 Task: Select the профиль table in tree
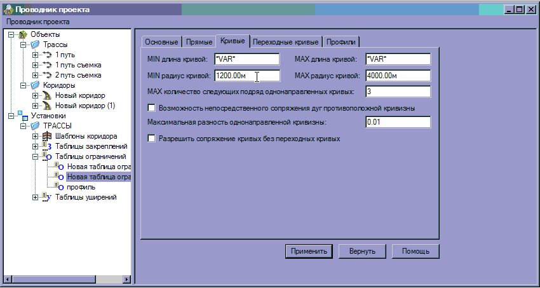click(x=81, y=187)
